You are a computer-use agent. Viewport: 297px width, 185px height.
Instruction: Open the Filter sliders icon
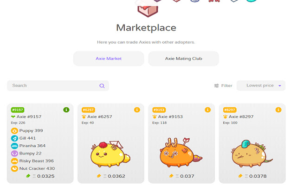point(216,86)
